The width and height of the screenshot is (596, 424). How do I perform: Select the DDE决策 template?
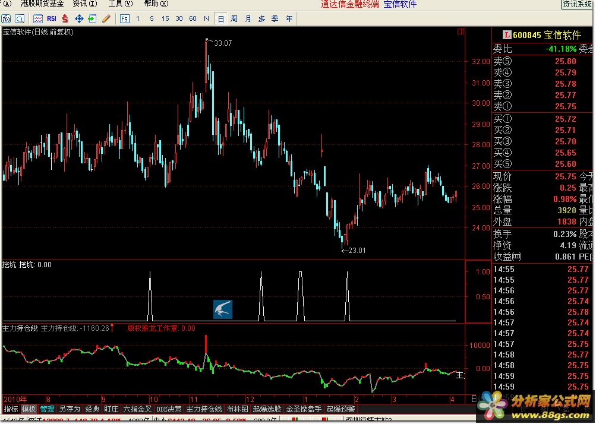click(169, 409)
